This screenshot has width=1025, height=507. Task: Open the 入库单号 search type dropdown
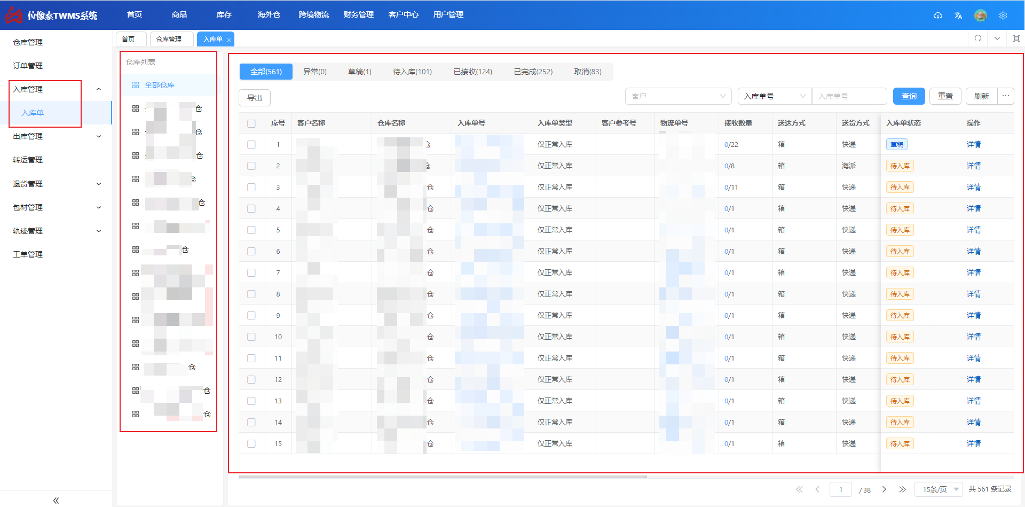(x=775, y=96)
